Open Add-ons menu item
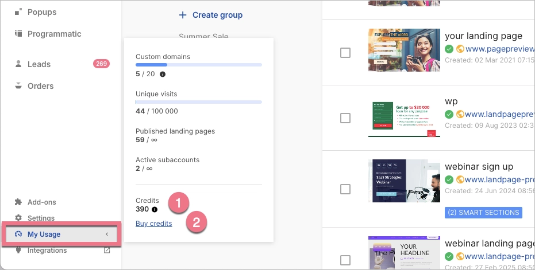Viewport: 535px width, 270px height. pos(41,202)
